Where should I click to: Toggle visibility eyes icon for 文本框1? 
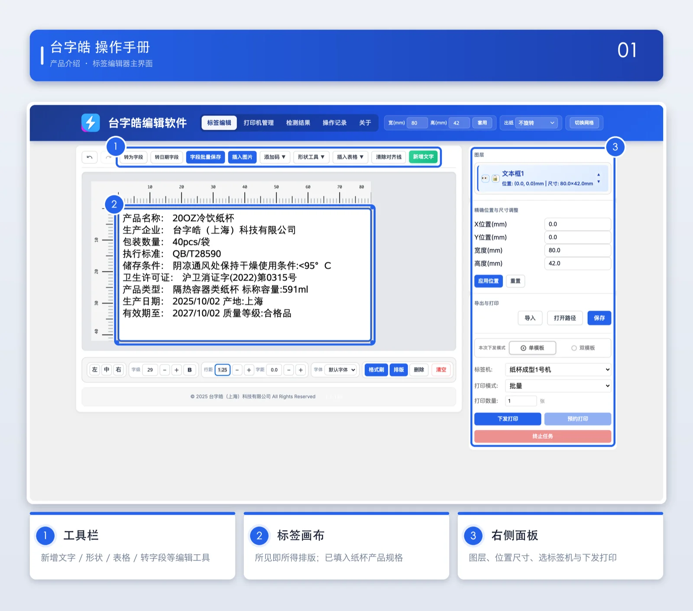tap(485, 179)
